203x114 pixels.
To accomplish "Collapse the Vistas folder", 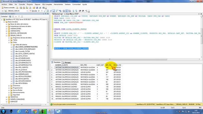I will pos(9,42).
